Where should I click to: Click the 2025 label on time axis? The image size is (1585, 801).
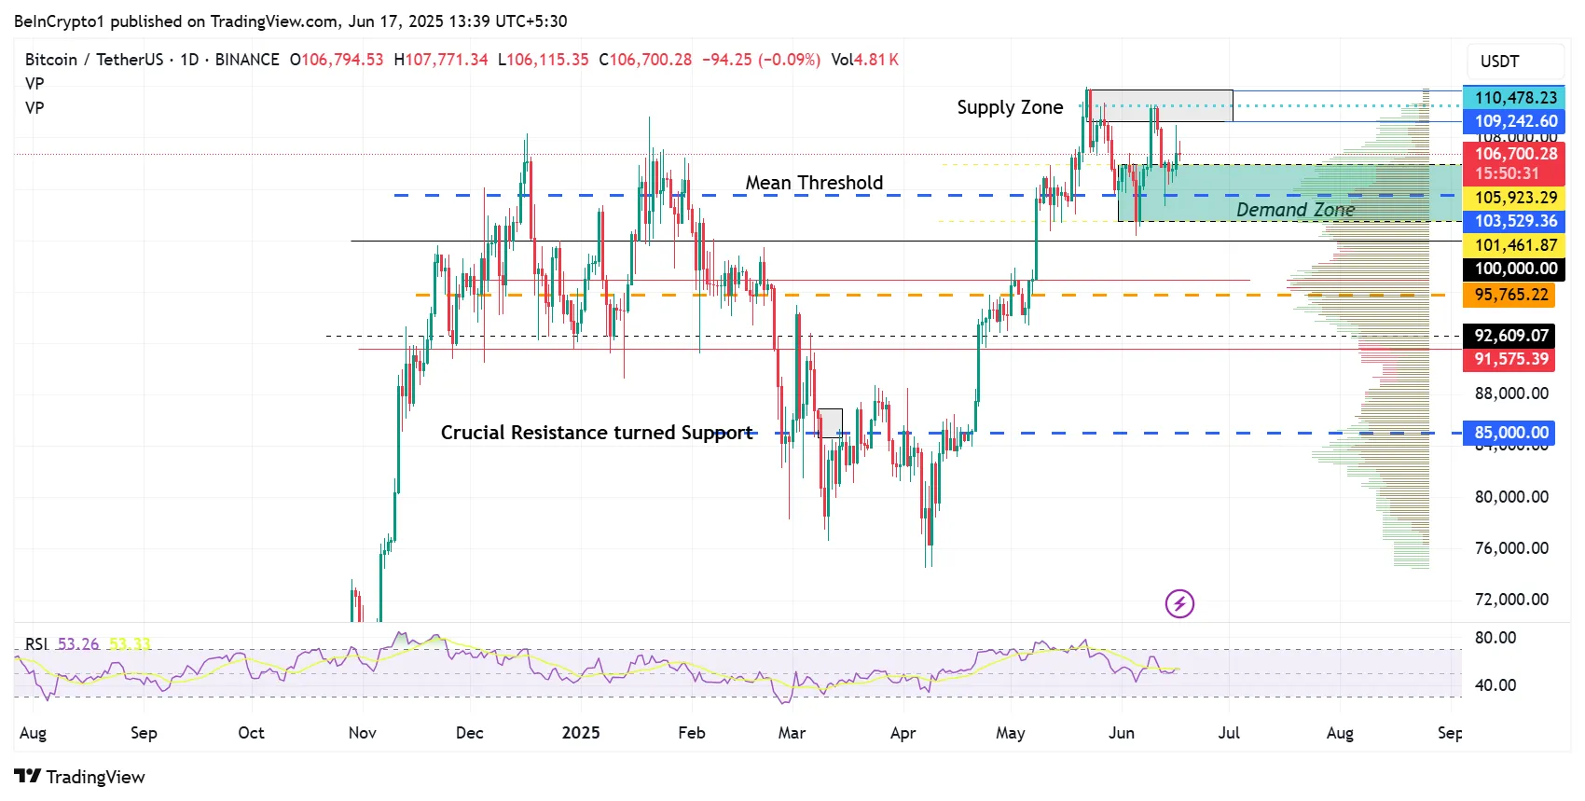(x=581, y=733)
